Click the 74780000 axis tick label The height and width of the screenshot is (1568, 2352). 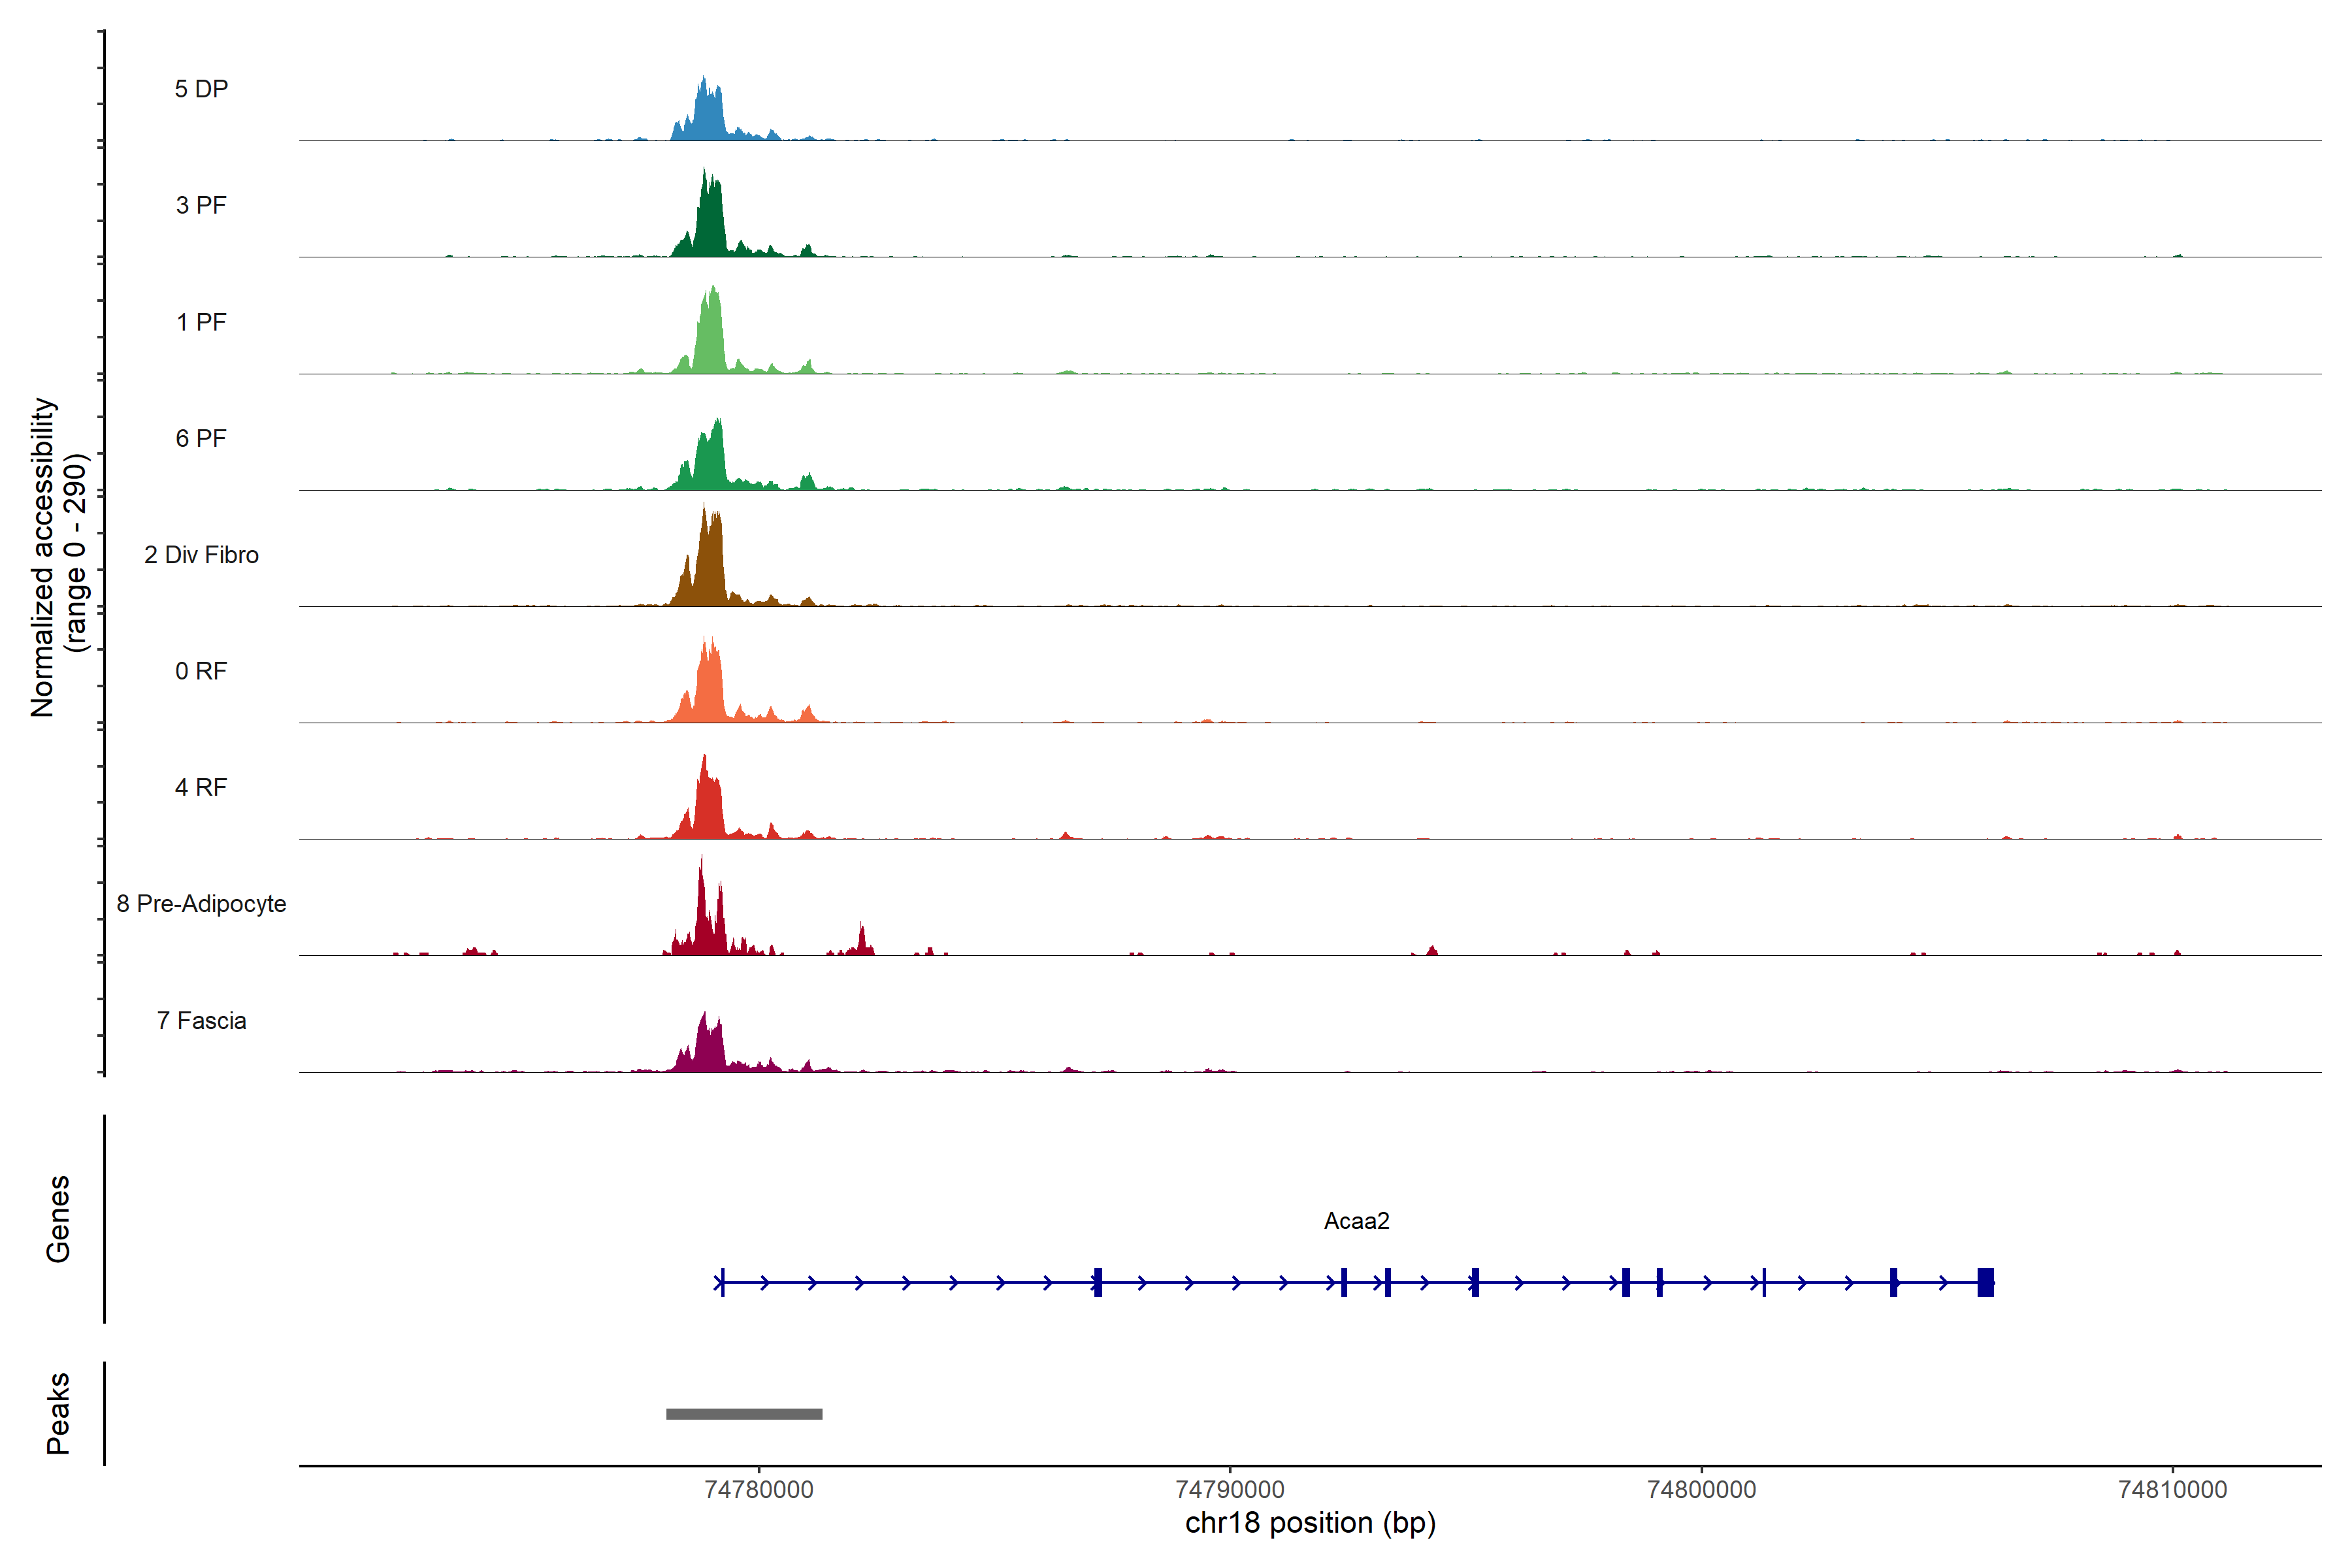(x=759, y=1489)
